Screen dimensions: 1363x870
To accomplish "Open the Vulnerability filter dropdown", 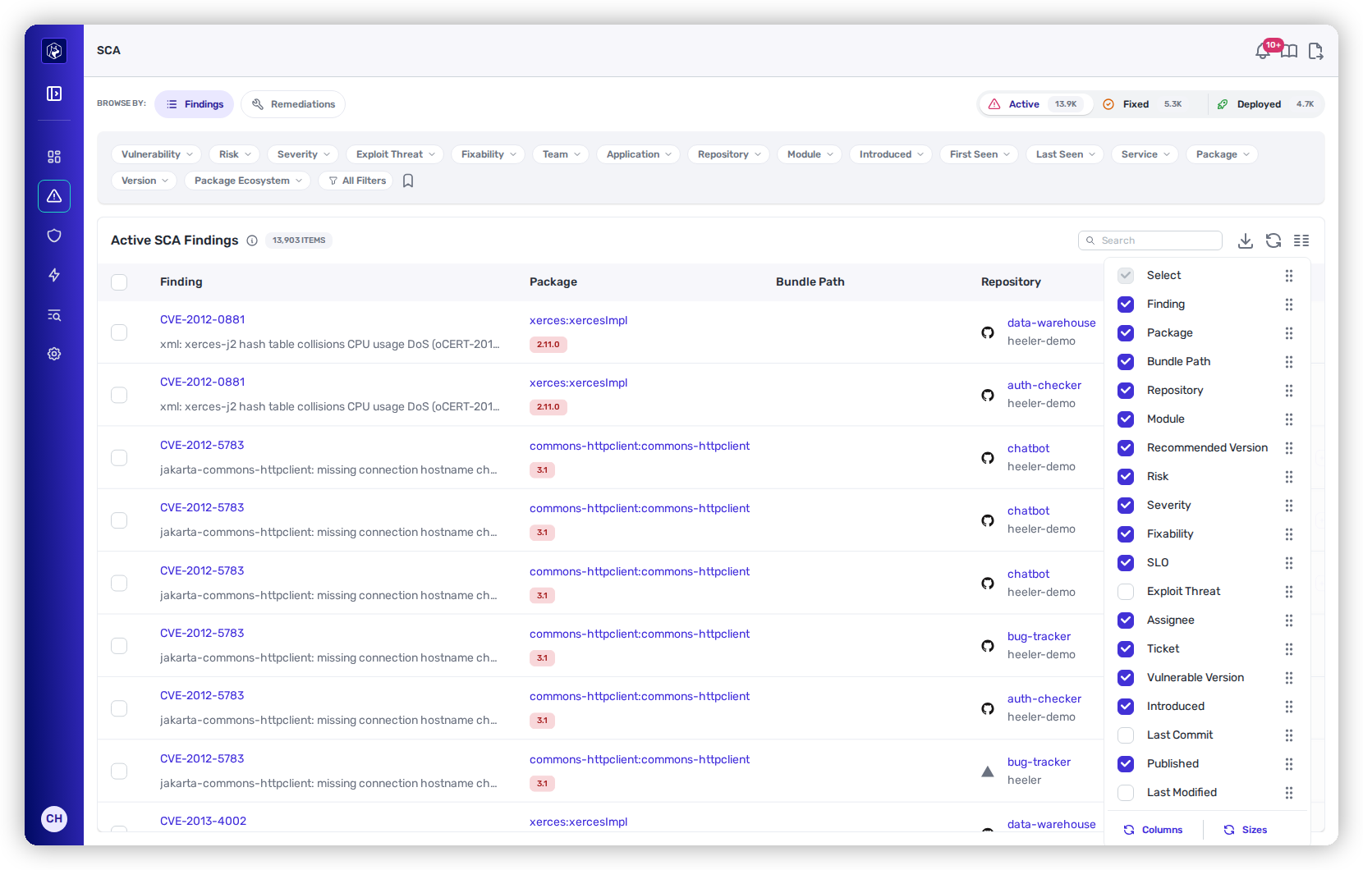I will point(156,154).
